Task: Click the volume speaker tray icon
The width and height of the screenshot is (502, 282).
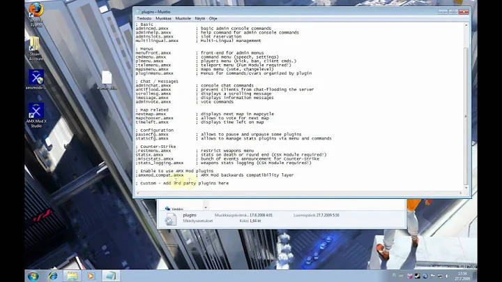Action: (x=447, y=276)
